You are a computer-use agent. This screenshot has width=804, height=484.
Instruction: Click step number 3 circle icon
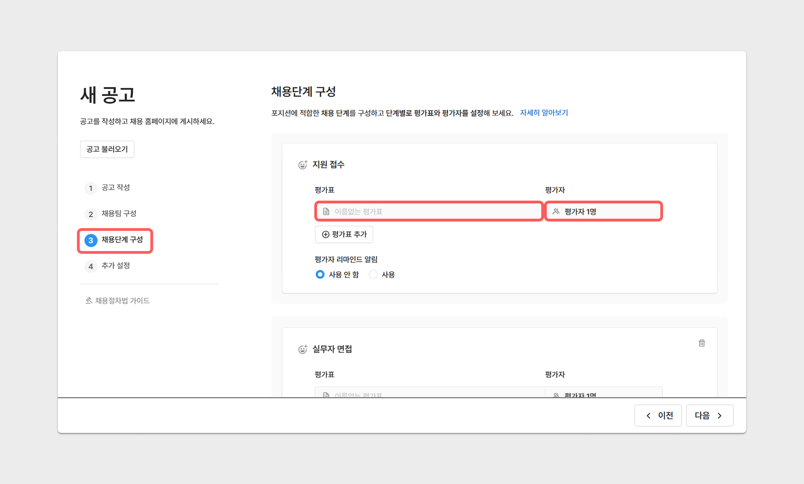(x=91, y=240)
